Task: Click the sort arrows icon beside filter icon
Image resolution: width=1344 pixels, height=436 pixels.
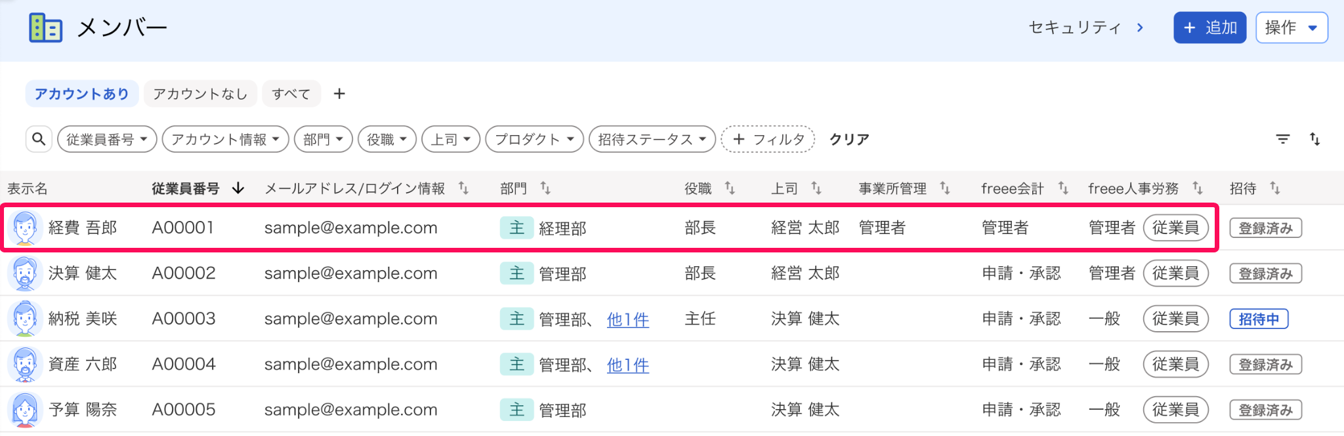Action: pos(1314,139)
